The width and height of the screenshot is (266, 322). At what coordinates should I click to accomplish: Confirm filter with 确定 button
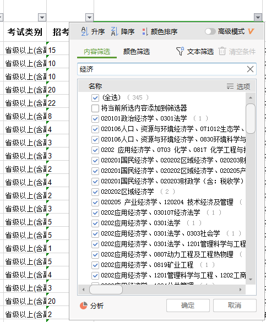tap(188, 305)
